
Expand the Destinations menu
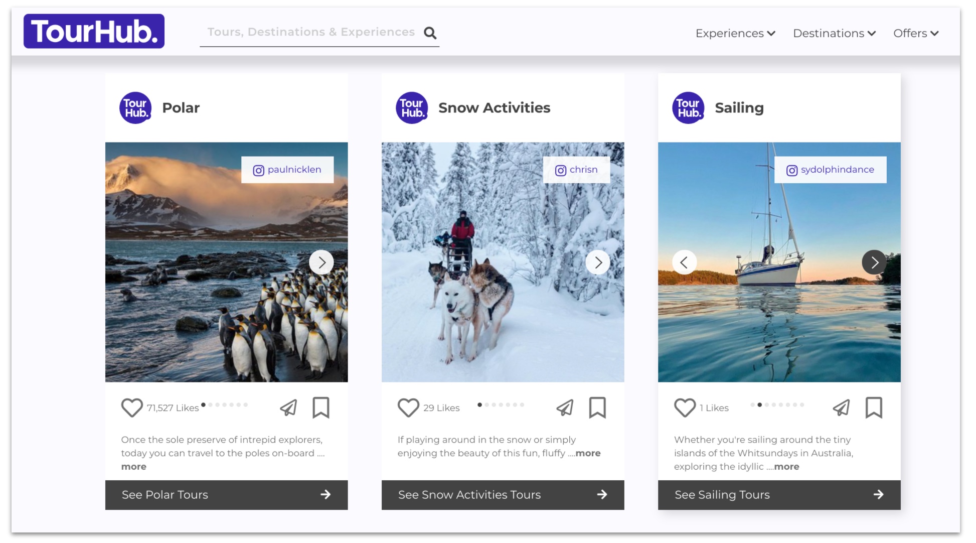[x=834, y=33]
